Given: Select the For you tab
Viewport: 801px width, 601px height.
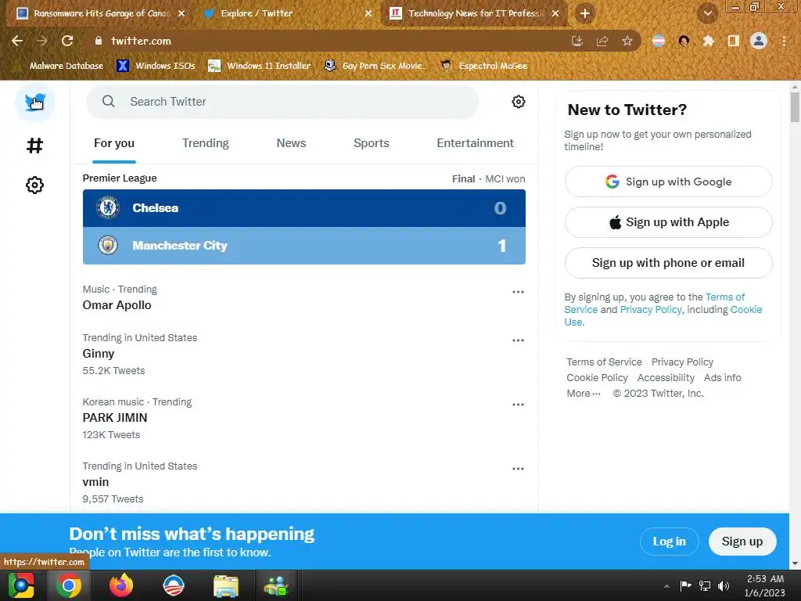Looking at the screenshot, I should tap(114, 143).
